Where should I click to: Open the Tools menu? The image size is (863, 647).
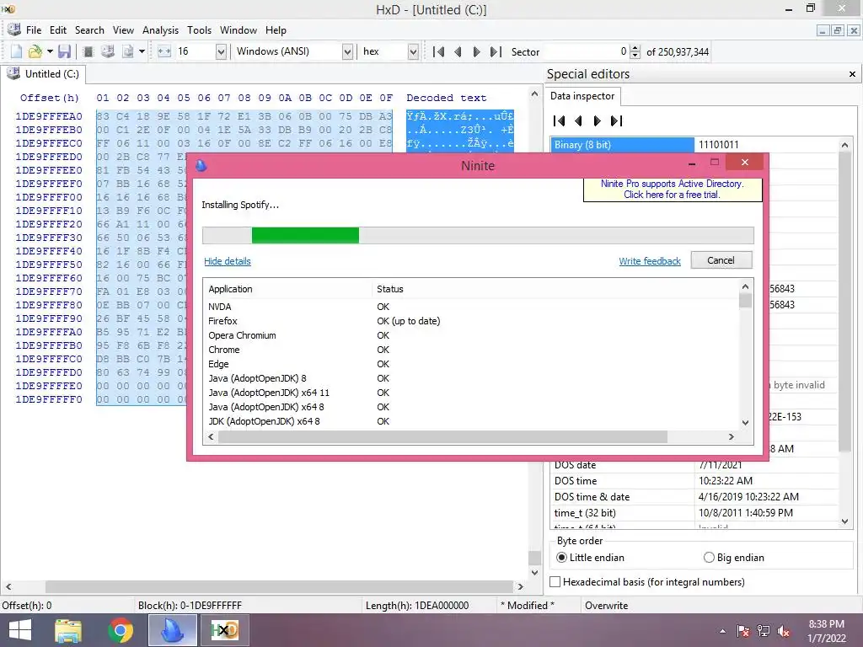point(199,30)
